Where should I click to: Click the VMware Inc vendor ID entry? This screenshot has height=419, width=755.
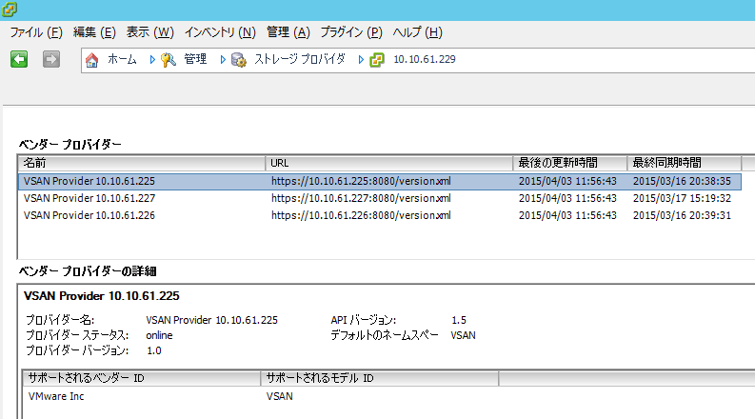(56, 396)
